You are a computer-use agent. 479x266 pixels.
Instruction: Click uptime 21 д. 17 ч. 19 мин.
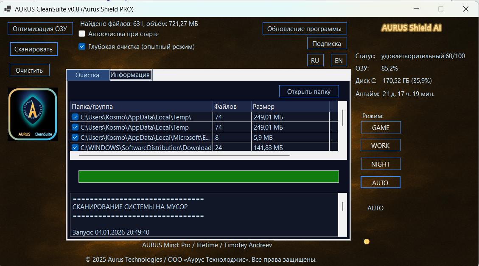coord(409,94)
